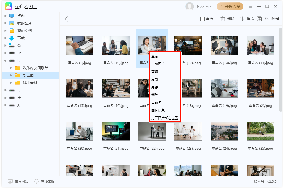Click the personal center avatar icon

(190, 7)
